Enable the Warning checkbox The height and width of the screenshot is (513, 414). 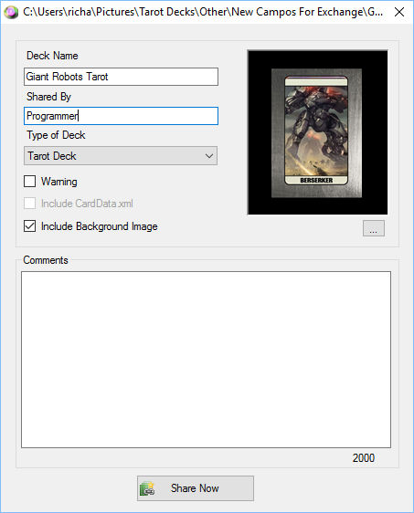coord(30,182)
